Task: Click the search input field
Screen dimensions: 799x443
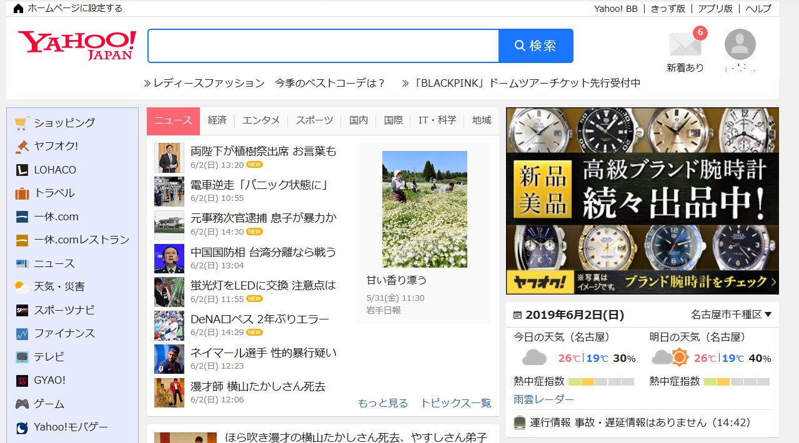Action: (x=323, y=46)
